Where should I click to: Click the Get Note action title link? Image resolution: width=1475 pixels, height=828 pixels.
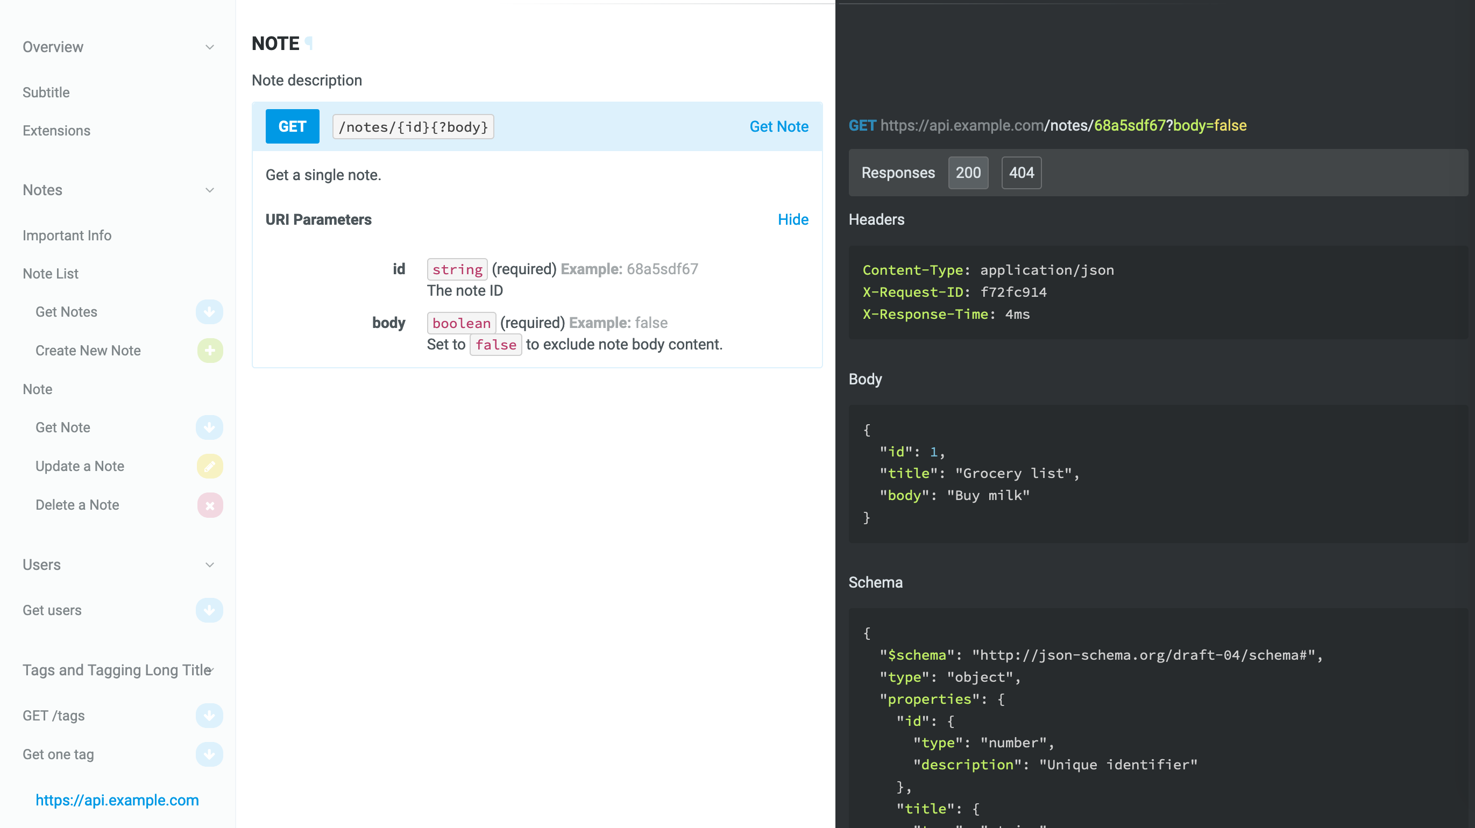(779, 126)
